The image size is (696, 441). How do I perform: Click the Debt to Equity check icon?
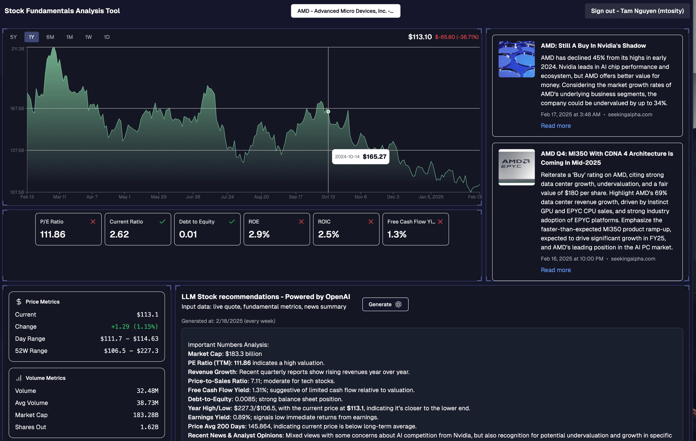[x=232, y=222]
